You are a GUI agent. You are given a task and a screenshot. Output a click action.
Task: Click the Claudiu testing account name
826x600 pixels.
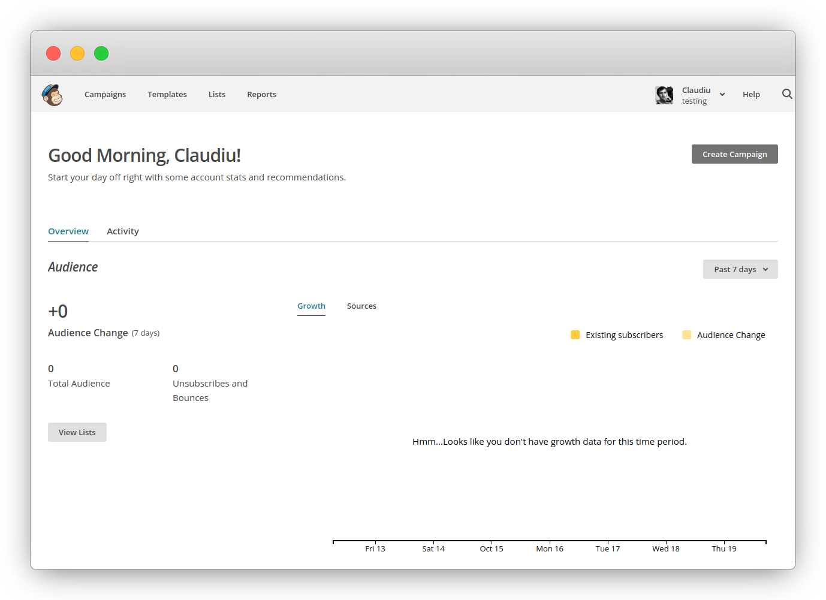697,95
